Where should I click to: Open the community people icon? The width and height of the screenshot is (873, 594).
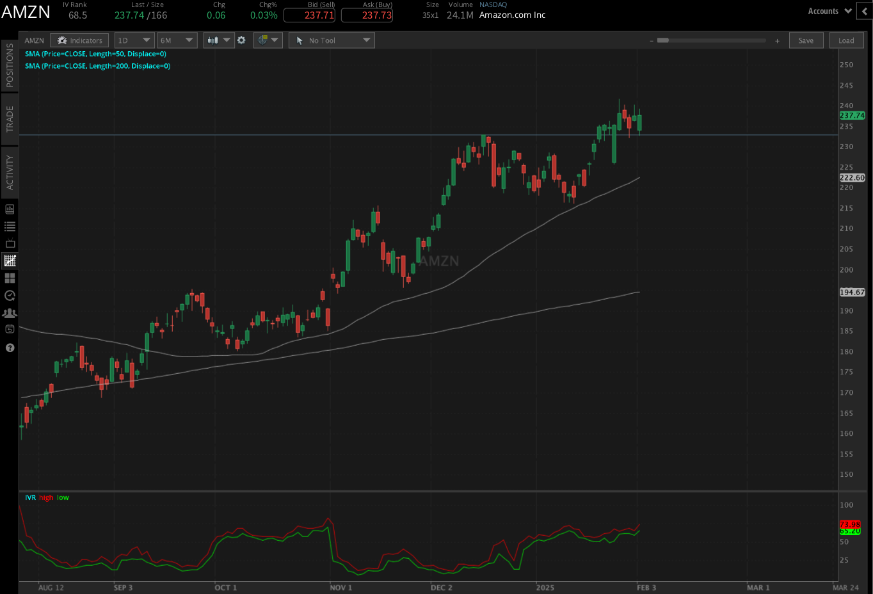10,312
